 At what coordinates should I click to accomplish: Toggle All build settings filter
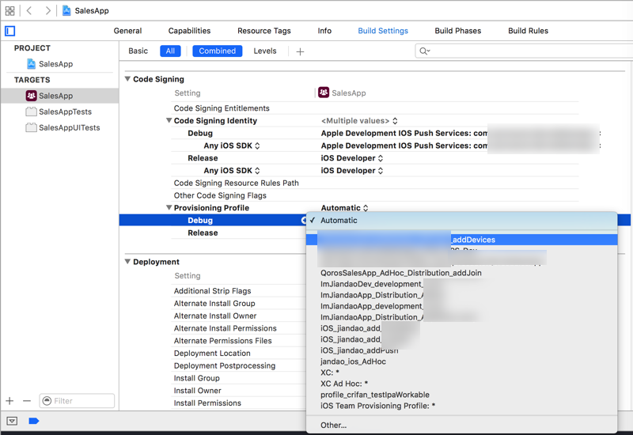click(x=170, y=51)
